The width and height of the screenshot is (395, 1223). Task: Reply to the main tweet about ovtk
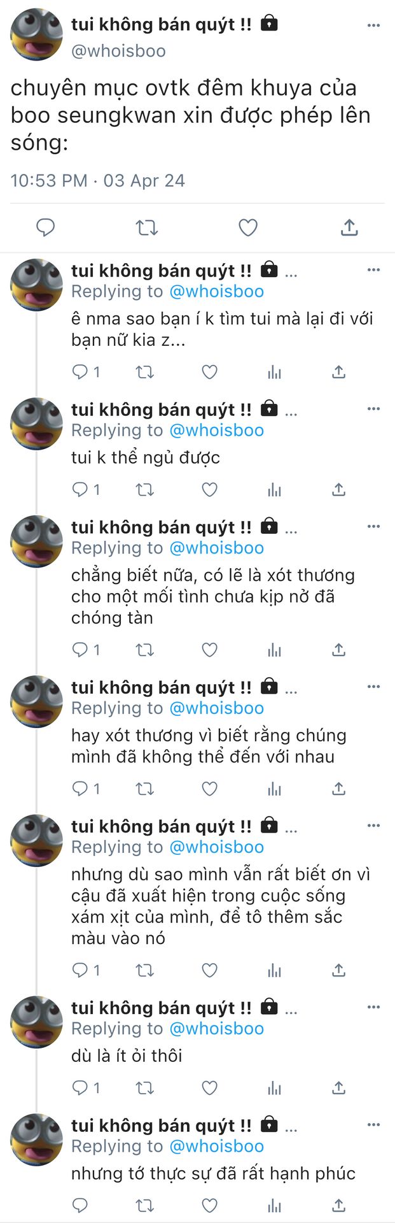pyautogui.click(x=45, y=227)
